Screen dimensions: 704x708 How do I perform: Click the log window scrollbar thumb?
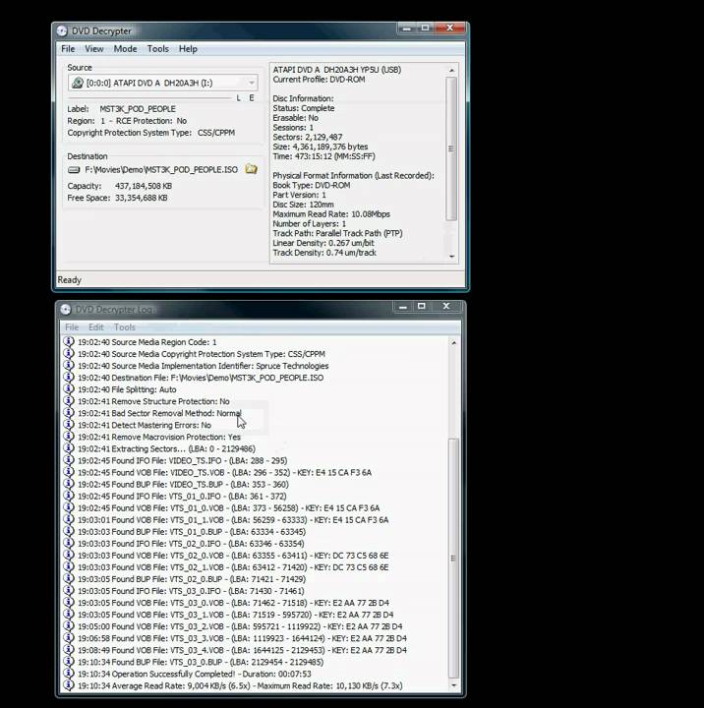pos(454,559)
